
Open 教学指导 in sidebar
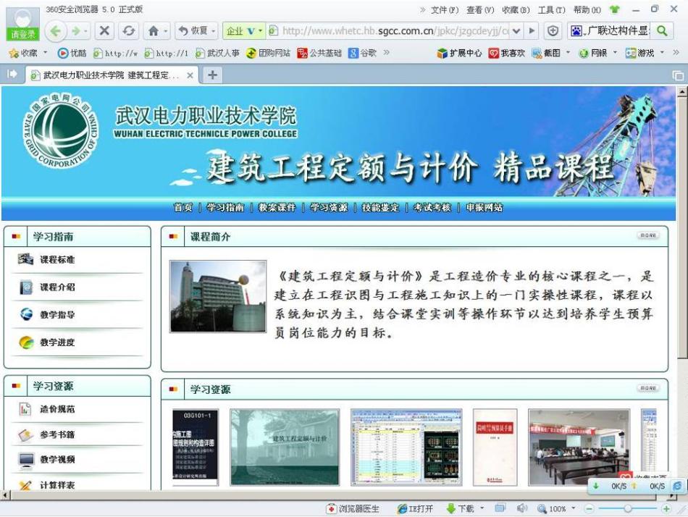[x=57, y=315]
